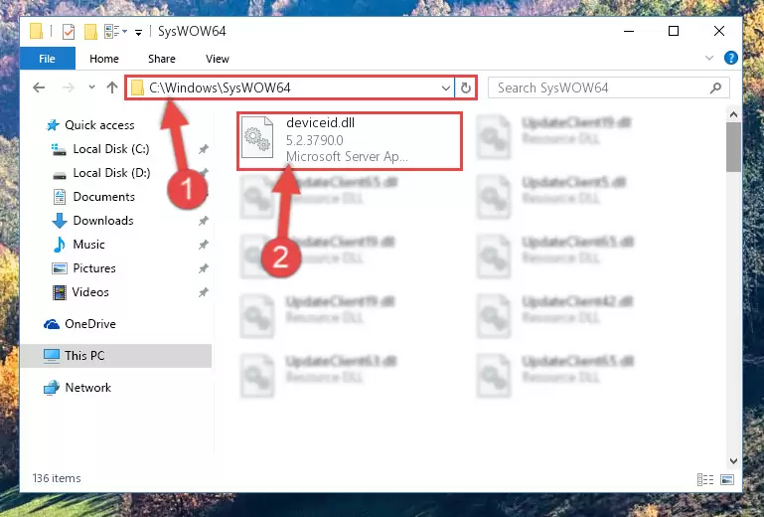Open the File menu tab
Image resolution: width=764 pixels, height=517 pixels.
[x=48, y=59]
